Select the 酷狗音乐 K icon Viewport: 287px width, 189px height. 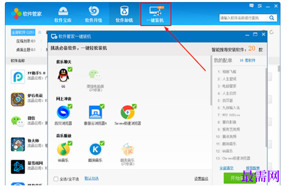coord(96,149)
